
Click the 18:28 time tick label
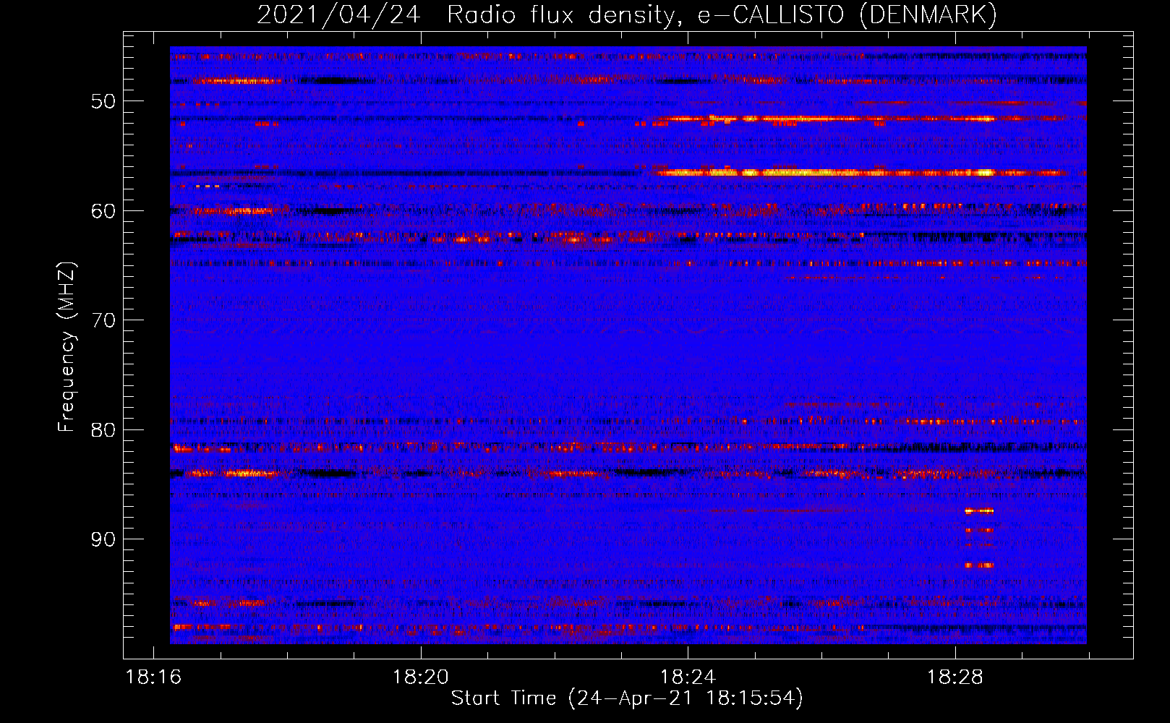[x=955, y=677]
